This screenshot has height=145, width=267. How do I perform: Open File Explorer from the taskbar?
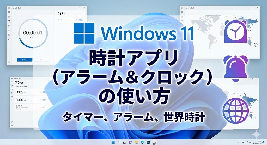click(136, 142)
